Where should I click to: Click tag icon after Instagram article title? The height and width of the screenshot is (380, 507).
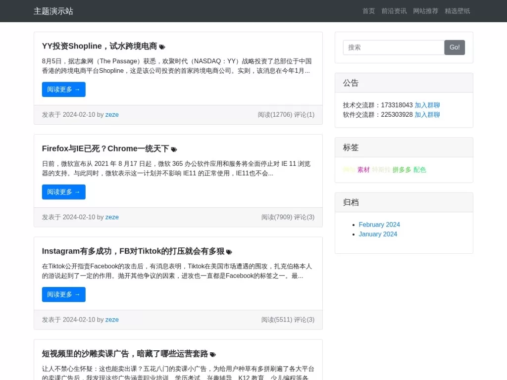(x=229, y=252)
